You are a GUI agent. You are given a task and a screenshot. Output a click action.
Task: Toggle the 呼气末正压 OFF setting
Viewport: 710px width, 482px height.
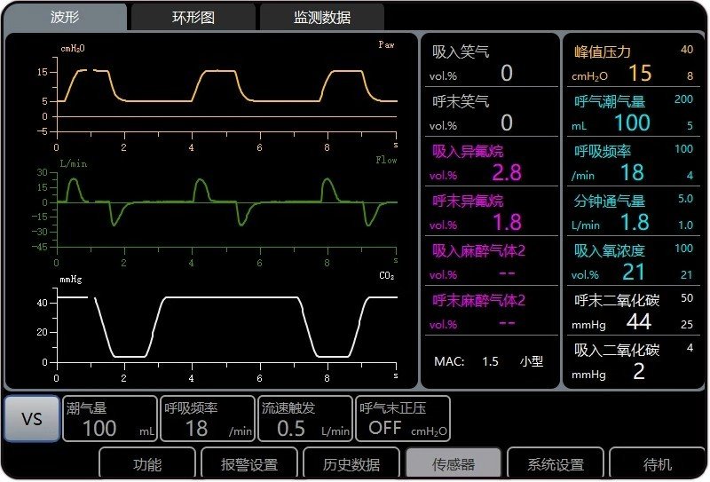tap(402, 419)
